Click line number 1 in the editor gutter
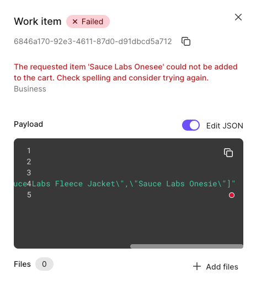 (x=29, y=150)
